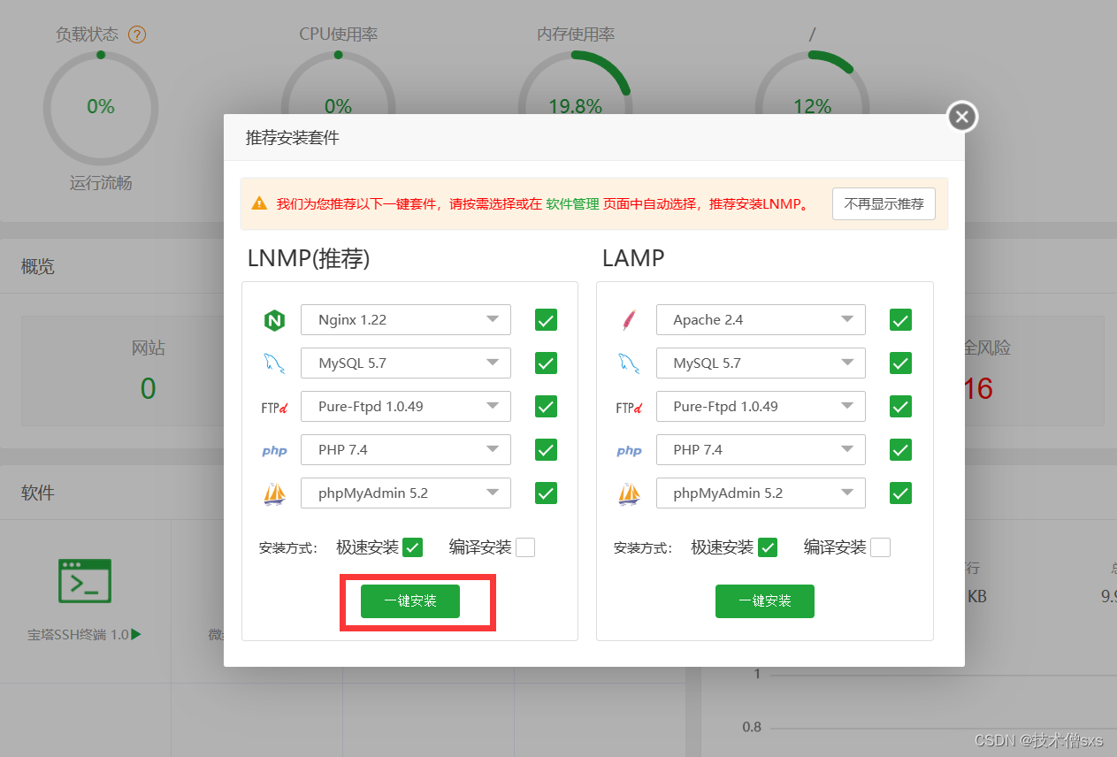Click the 负载状态 0% gauge
The width and height of the screenshot is (1117, 757).
click(101, 106)
